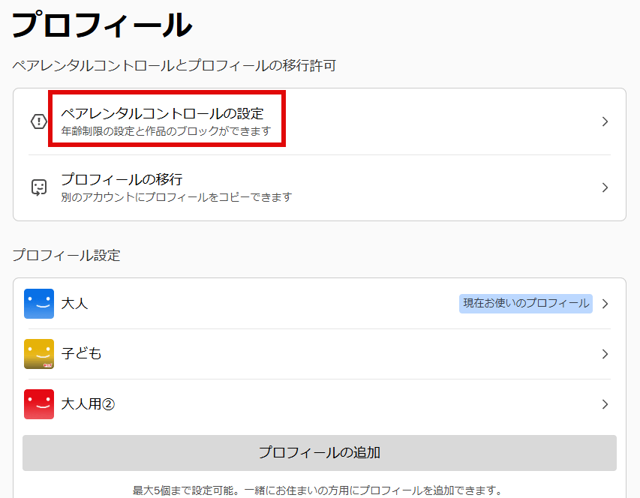Screen dimensions: 640x498
Task: Open the 大人用② profile row chevron
Action: pyautogui.click(x=605, y=404)
